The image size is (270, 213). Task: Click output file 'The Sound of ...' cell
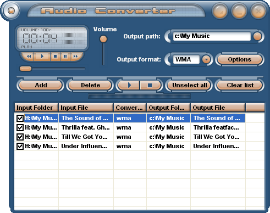pos(218,118)
